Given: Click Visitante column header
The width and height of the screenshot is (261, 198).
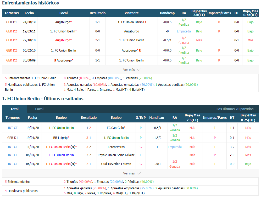Looking at the screenshot, I should coord(131,13).
